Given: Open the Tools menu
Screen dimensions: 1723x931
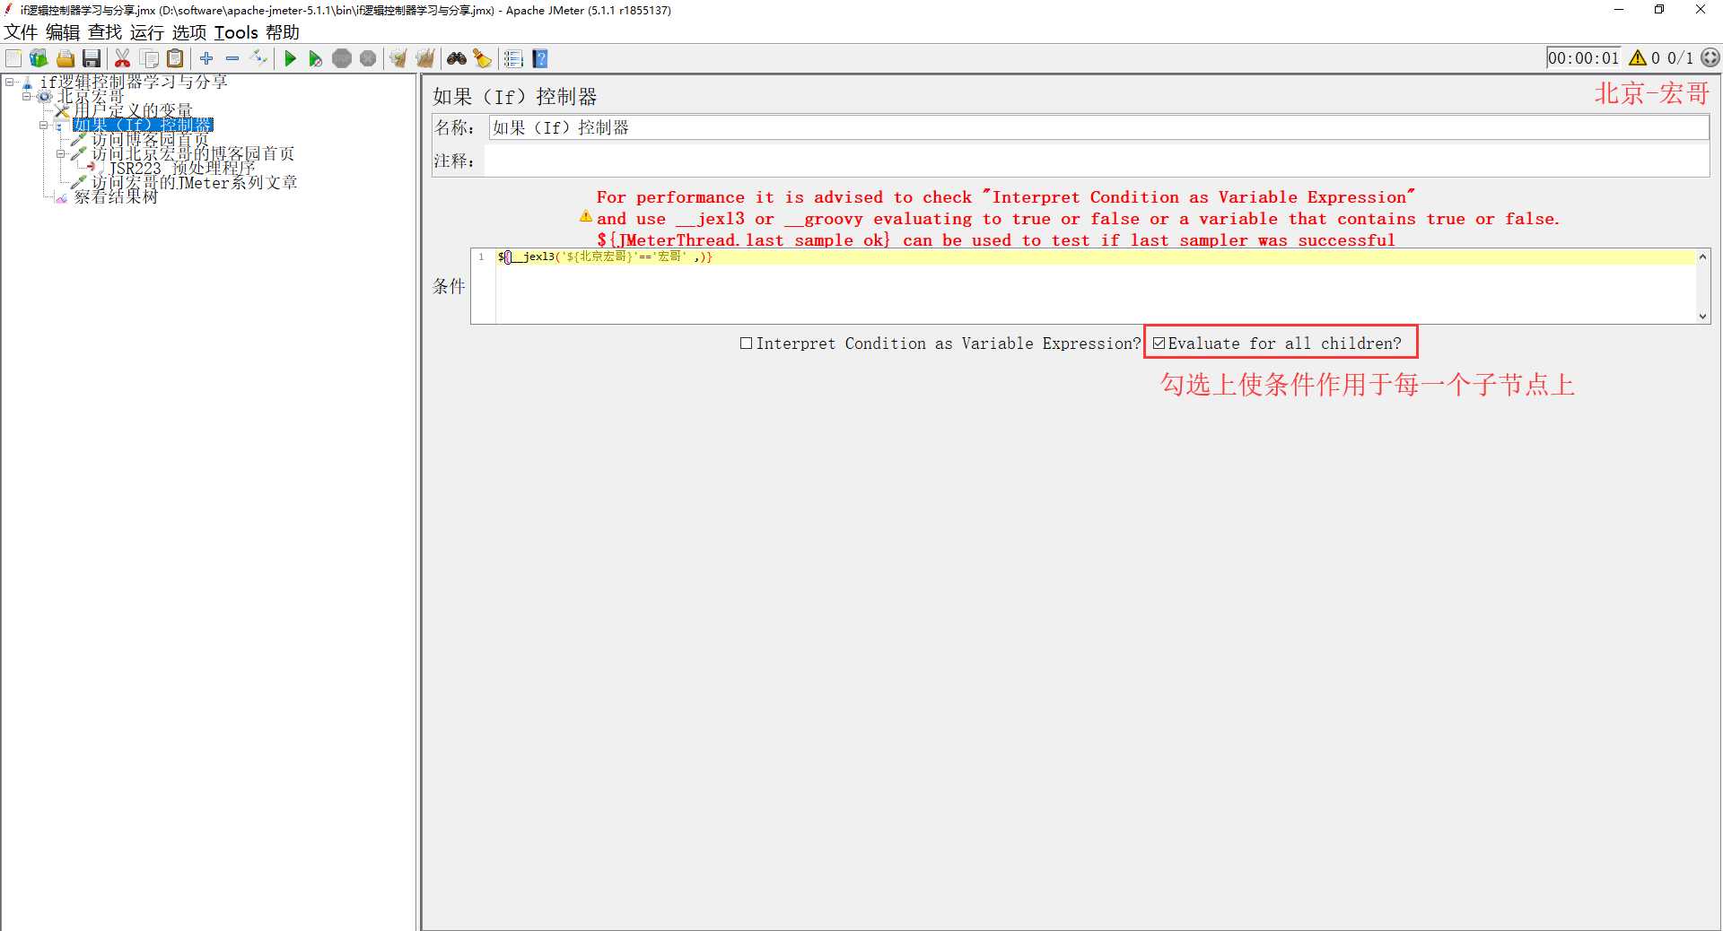Looking at the screenshot, I should [236, 32].
